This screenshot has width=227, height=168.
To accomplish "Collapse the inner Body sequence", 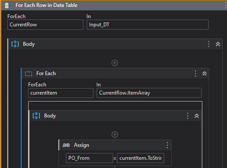I will (x=197, y=116).
